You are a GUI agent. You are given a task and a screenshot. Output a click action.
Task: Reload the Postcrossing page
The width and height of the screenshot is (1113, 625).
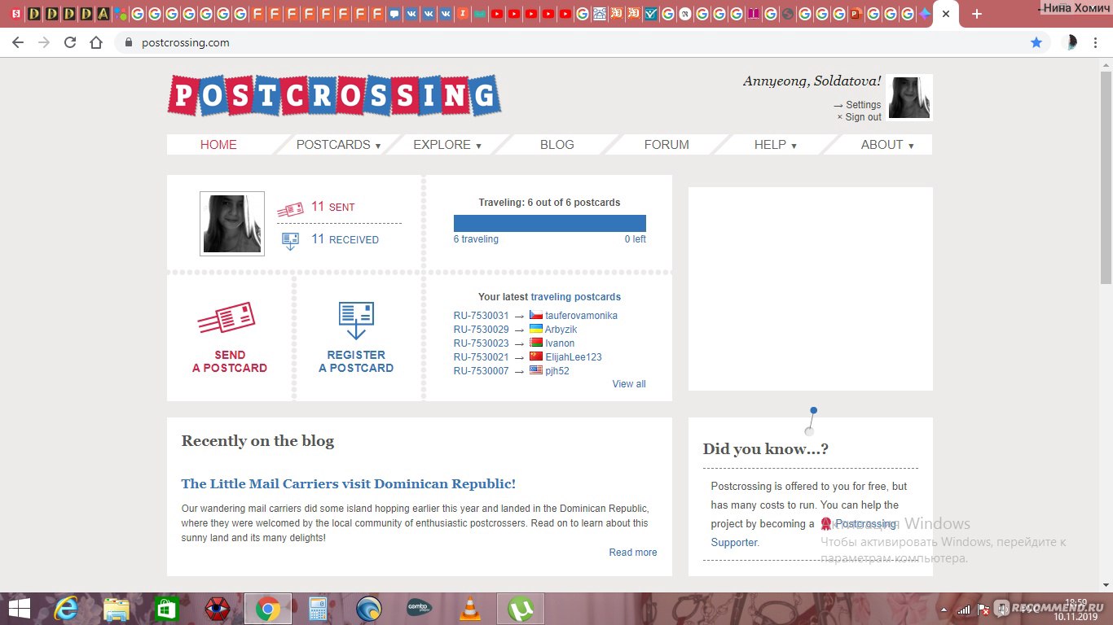[x=70, y=42]
